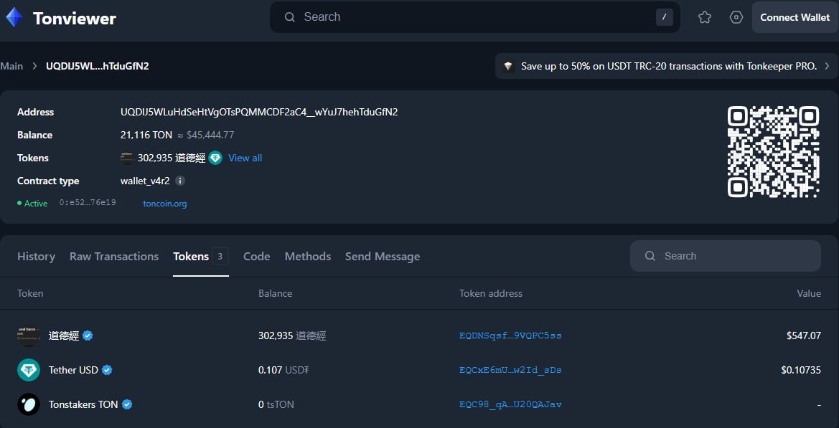Click the Connect Wallet button
The height and width of the screenshot is (428, 839).
click(795, 17)
